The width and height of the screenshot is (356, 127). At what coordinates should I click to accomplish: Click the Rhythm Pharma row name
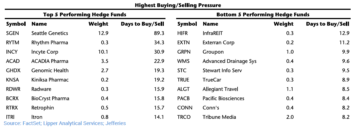click(x=50, y=43)
